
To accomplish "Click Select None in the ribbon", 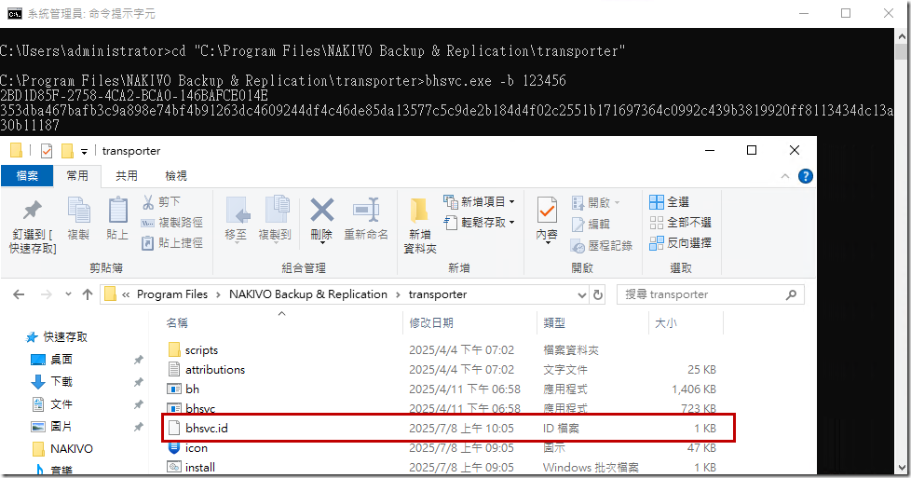I will coord(680,222).
